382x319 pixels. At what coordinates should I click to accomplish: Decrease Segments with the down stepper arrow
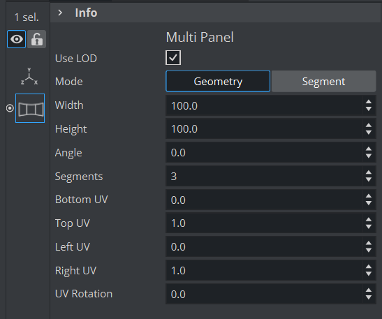coord(369,179)
